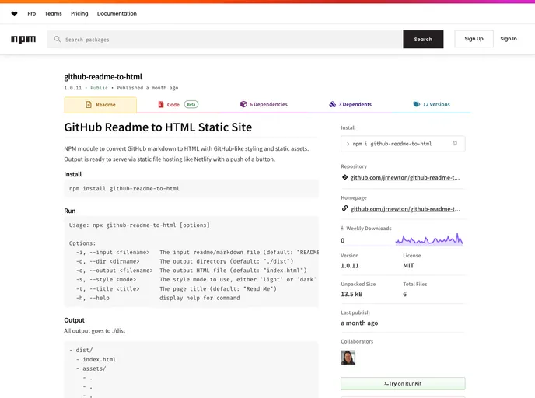Click the Sign In link
535x398 pixels.
[509, 39]
